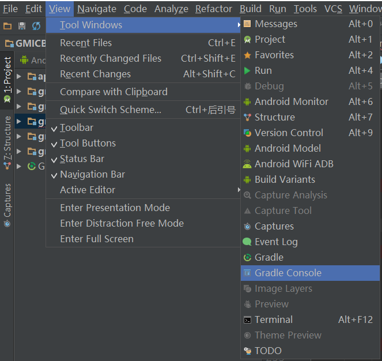382x361 pixels.
Task: Click the Synchronize toolbar icon
Action: [x=36, y=25]
